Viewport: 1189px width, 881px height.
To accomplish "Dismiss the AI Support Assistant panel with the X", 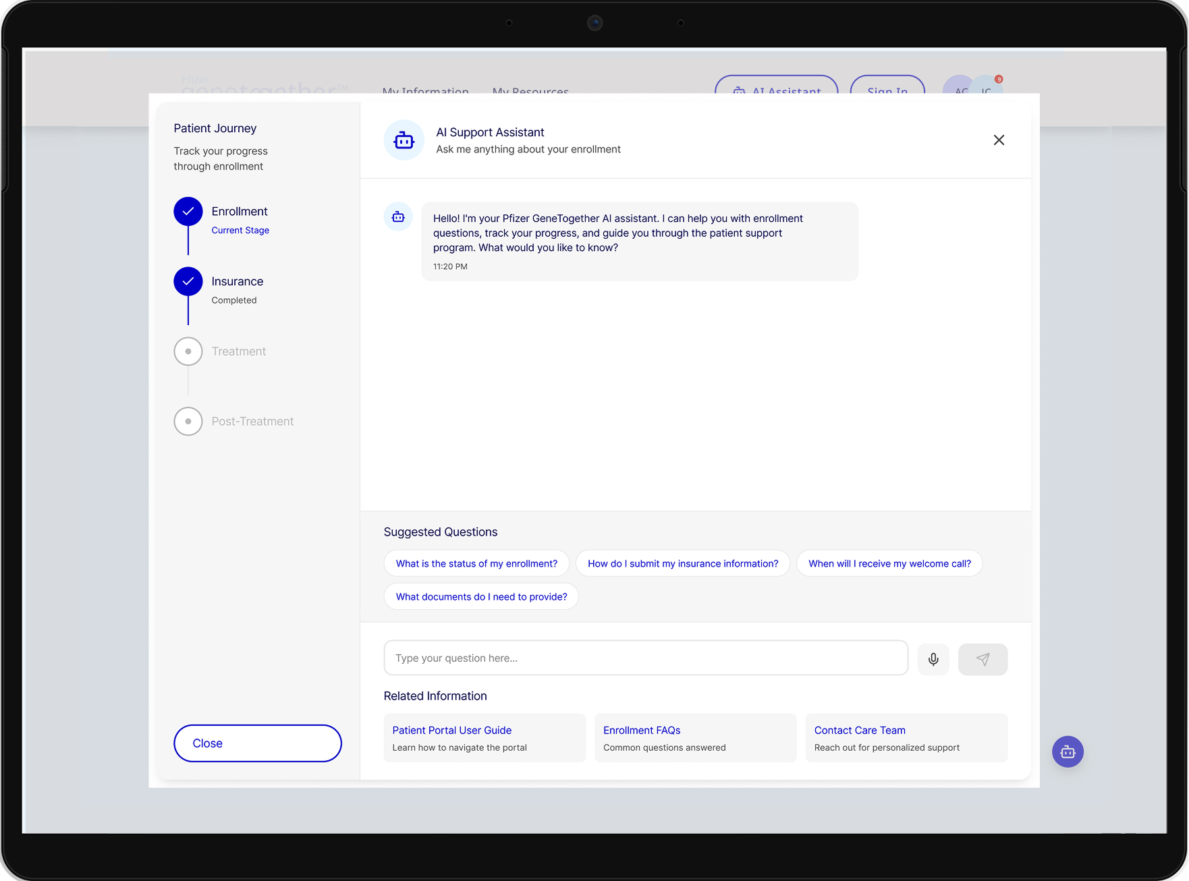I will pos(999,140).
